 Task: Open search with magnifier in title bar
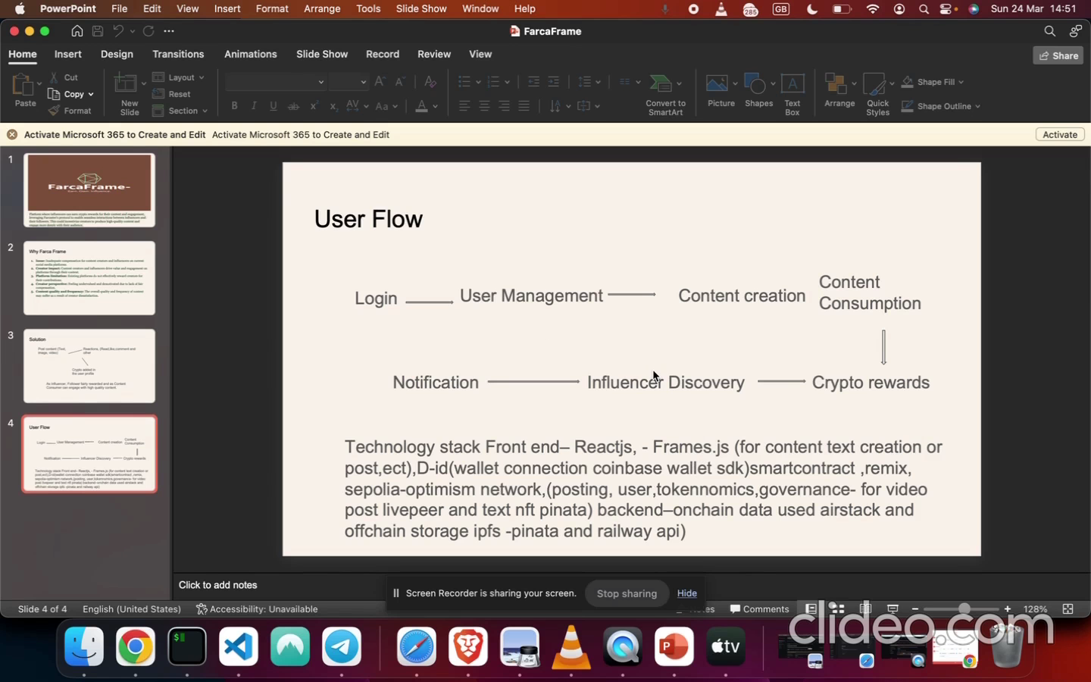click(x=1049, y=31)
